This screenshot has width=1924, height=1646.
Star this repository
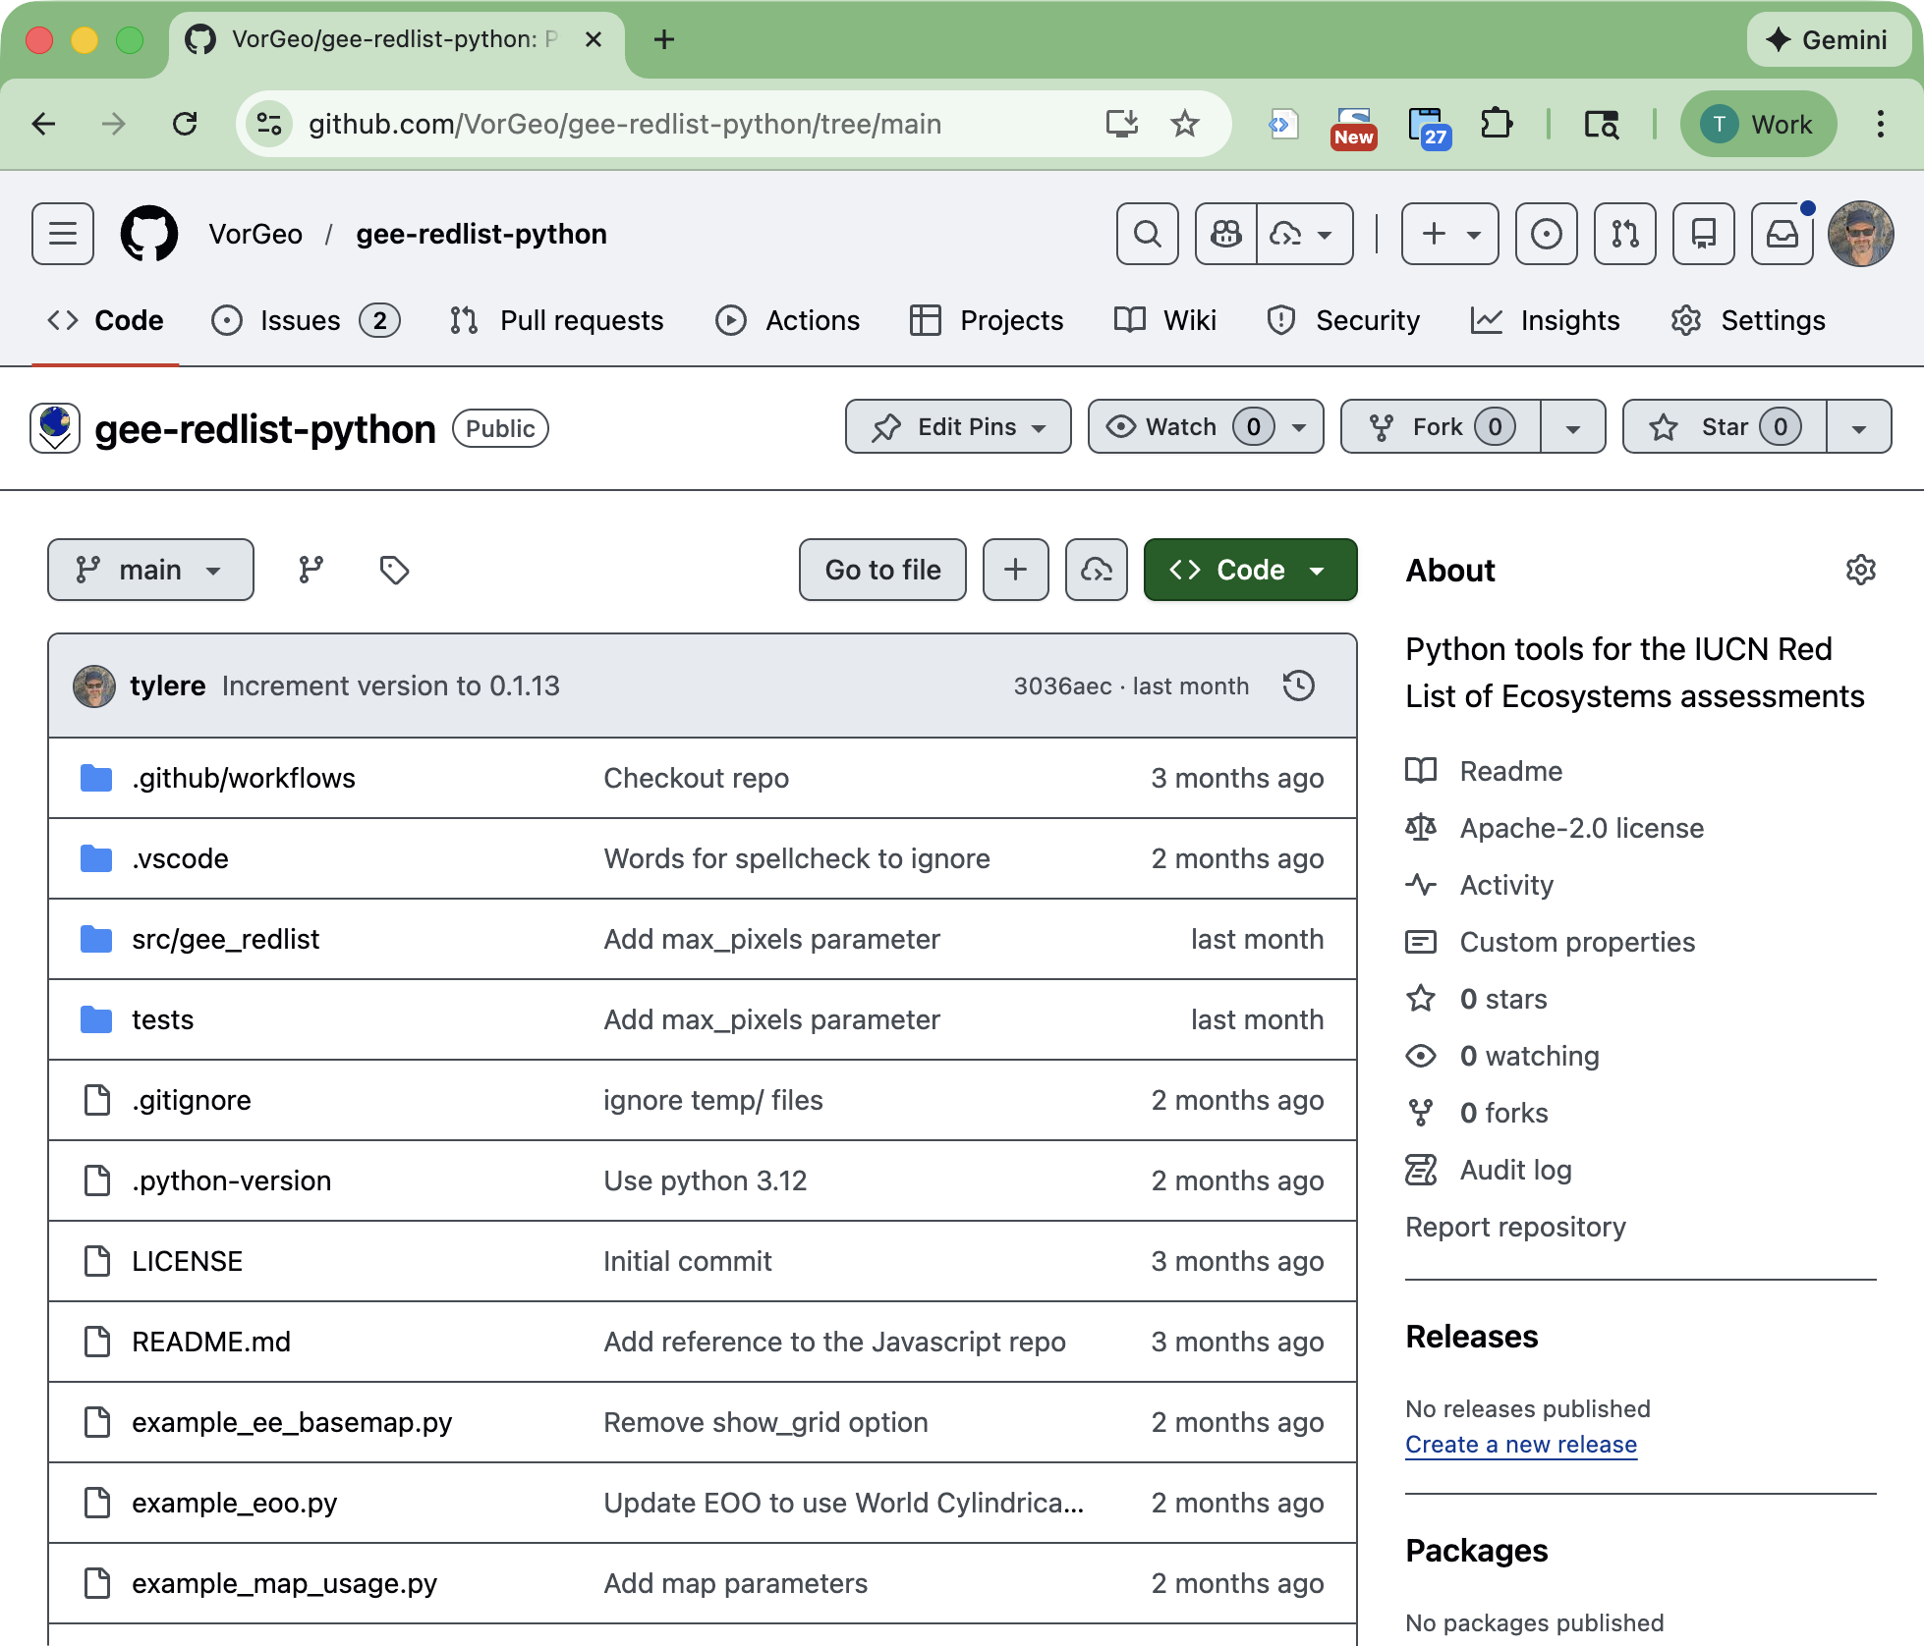pyautogui.click(x=1725, y=426)
